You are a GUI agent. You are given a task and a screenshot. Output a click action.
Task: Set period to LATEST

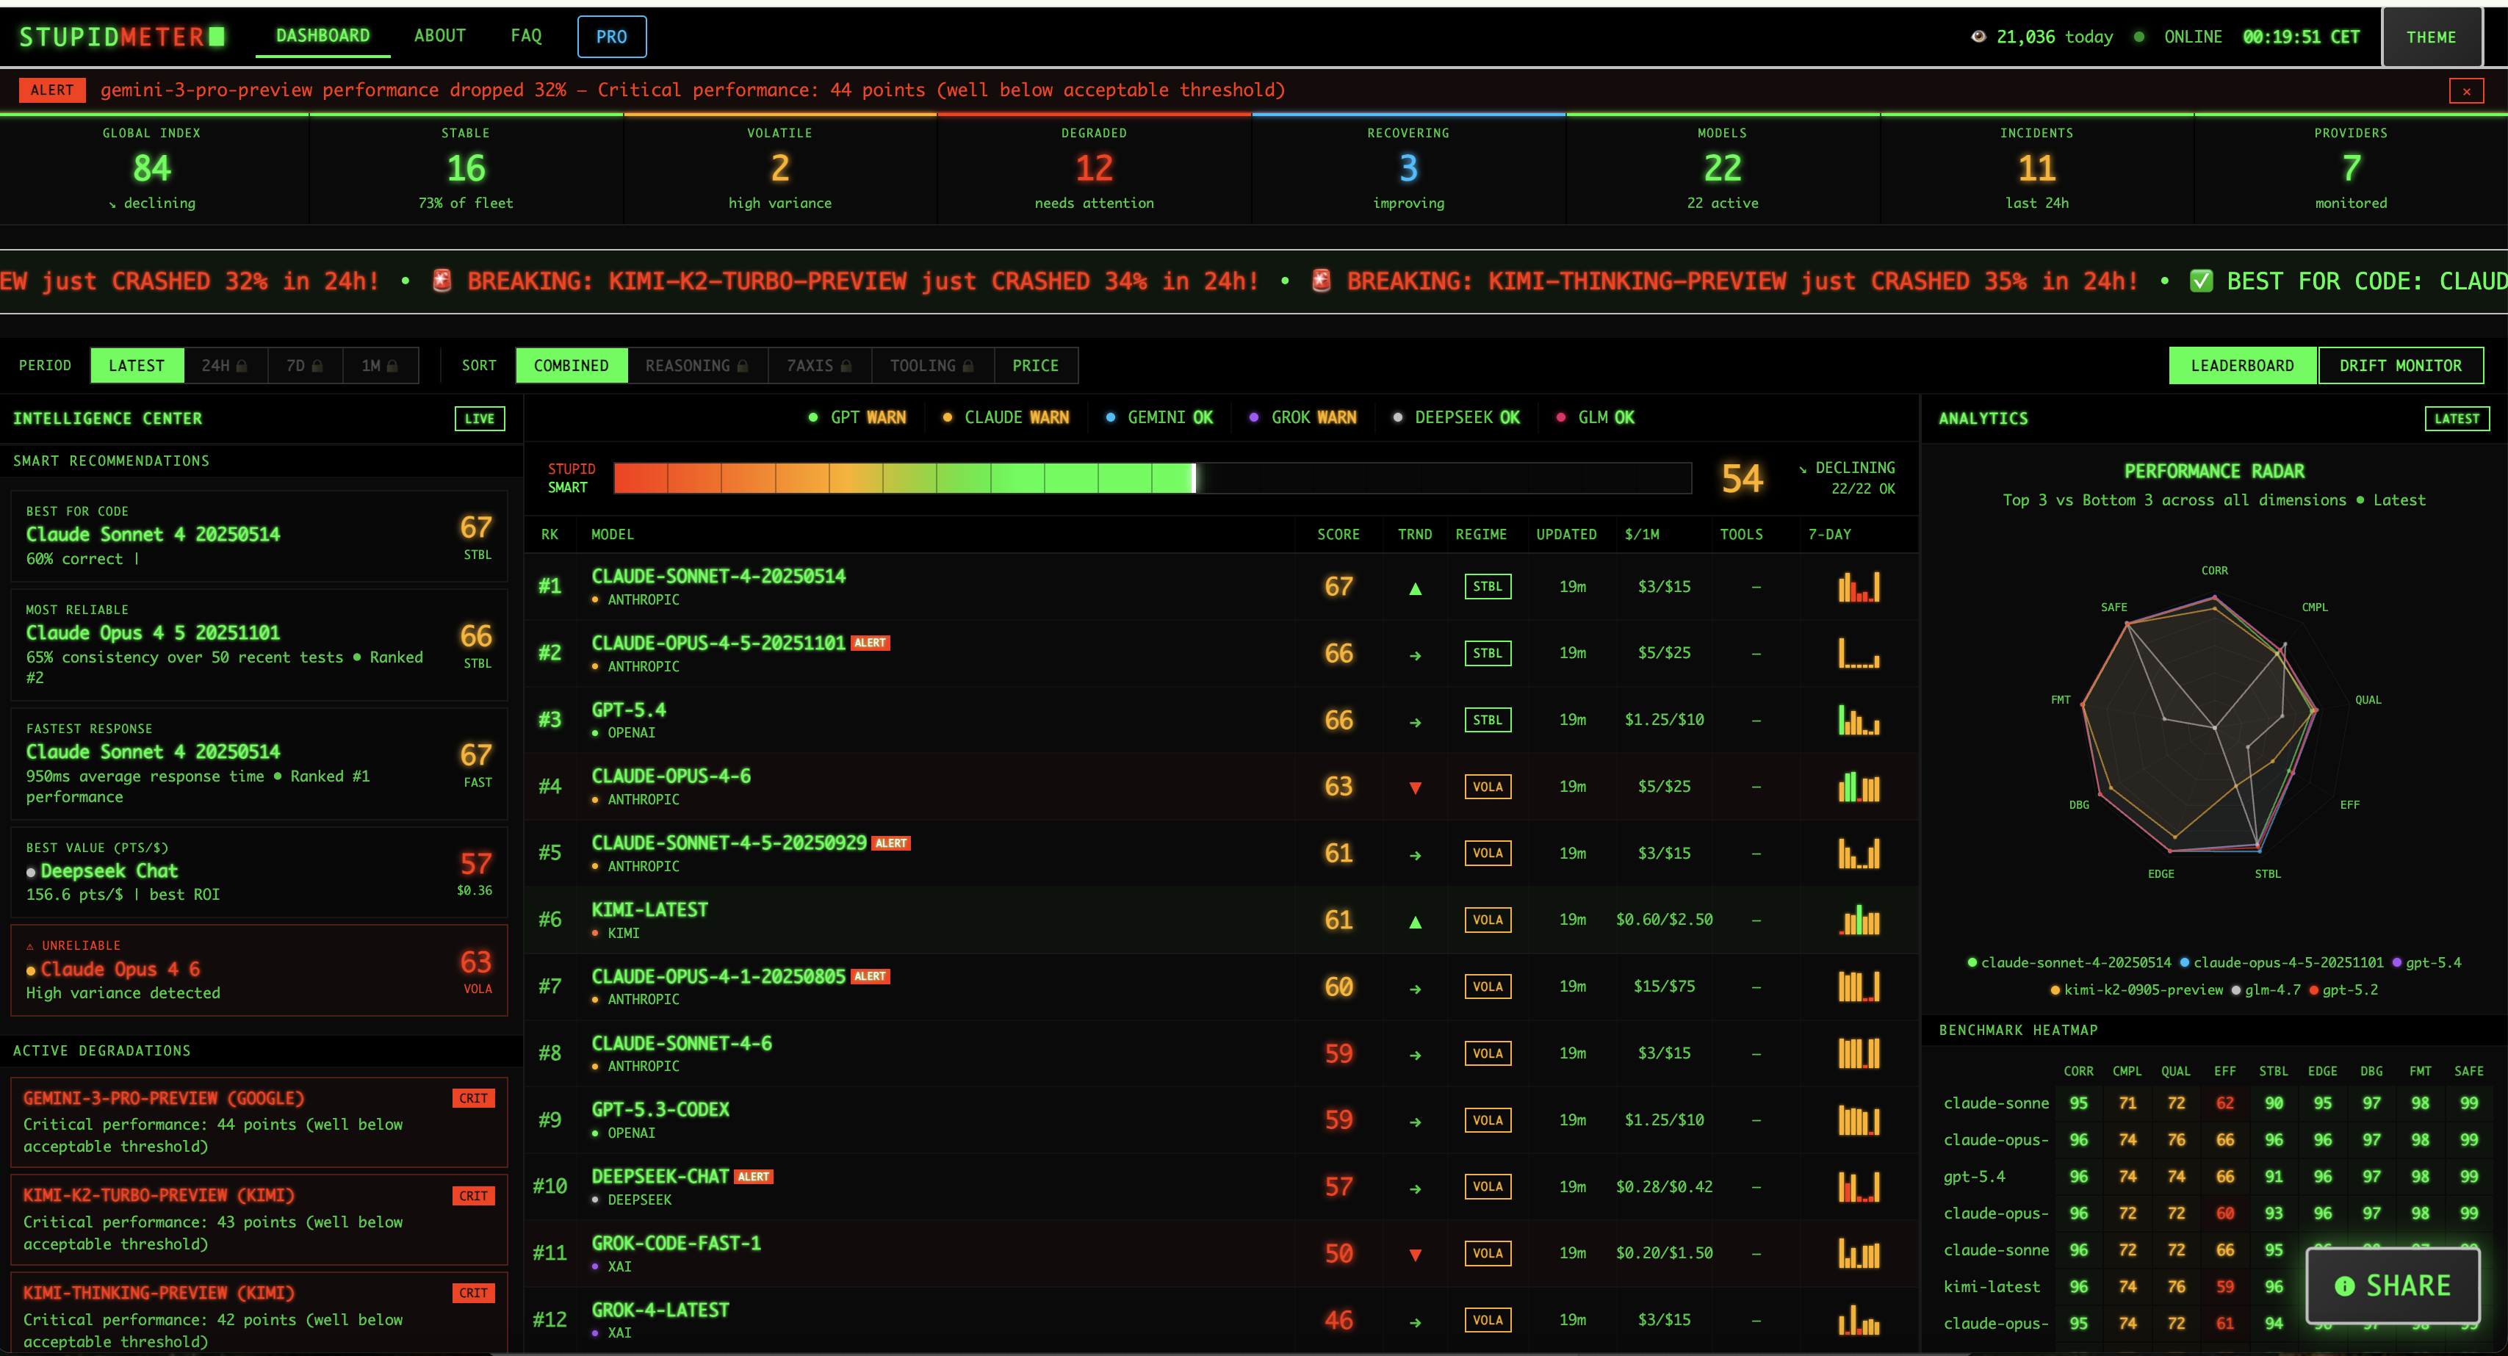(x=137, y=366)
